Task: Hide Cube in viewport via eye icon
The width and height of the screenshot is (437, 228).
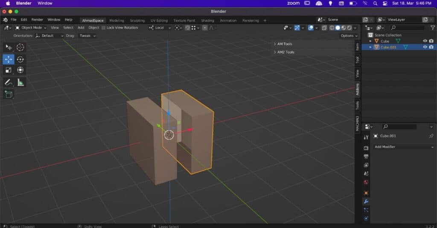Action: [x=425, y=41]
